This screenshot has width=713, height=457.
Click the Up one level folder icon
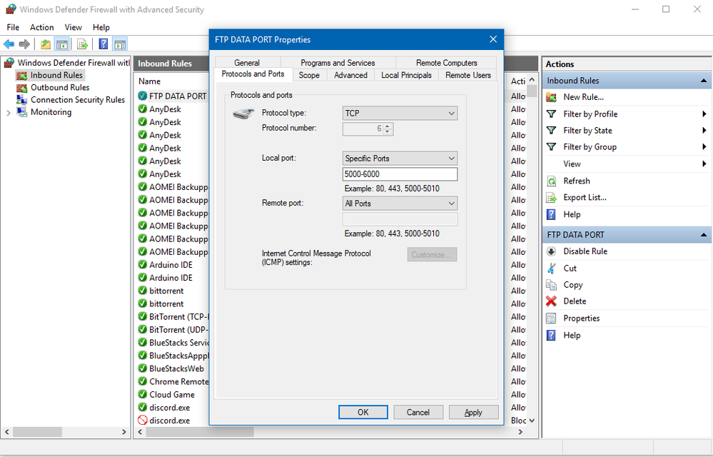click(x=46, y=44)
